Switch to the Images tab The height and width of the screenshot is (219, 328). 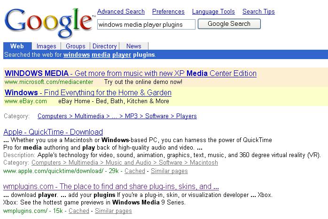pos(46,46)
